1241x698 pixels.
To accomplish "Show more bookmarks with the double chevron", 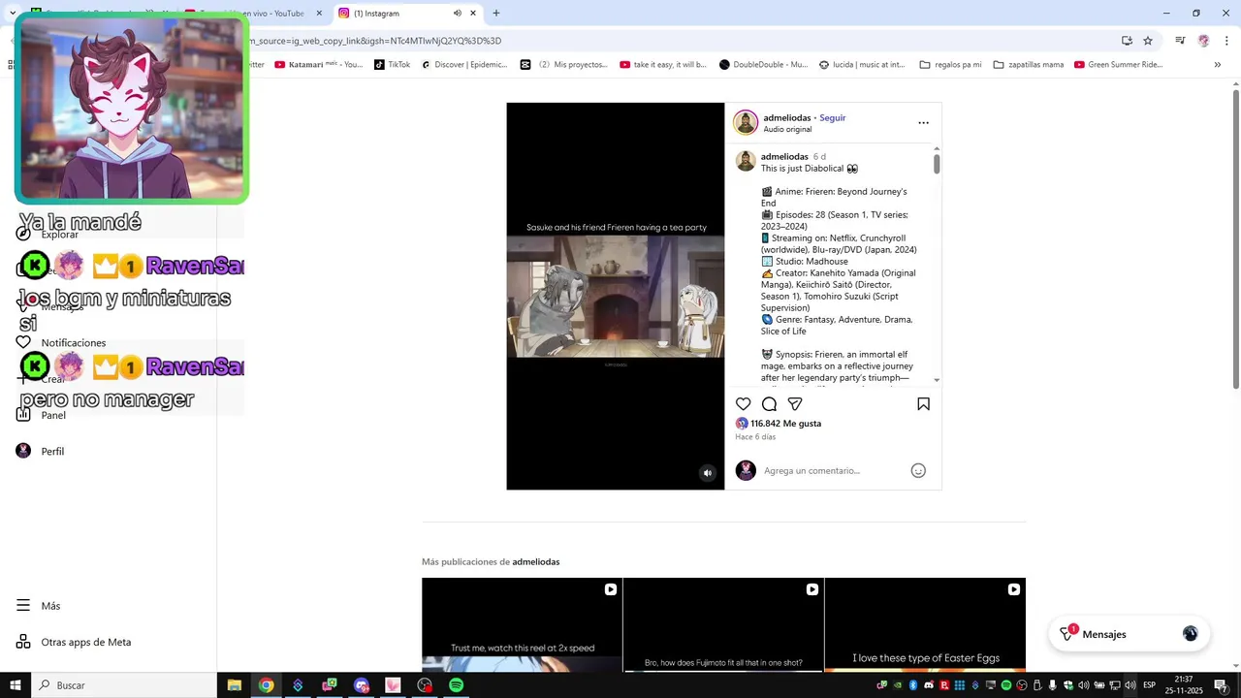I will click(1217, 65).
